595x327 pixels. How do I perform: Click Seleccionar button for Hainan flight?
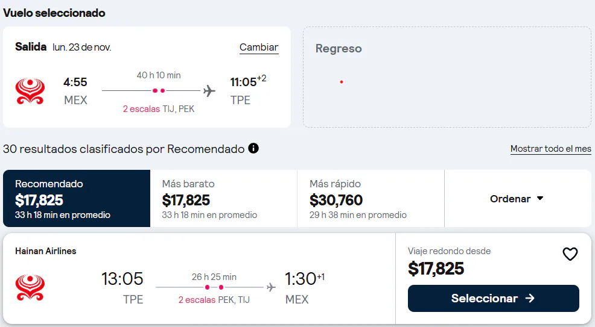click(493, 298)
